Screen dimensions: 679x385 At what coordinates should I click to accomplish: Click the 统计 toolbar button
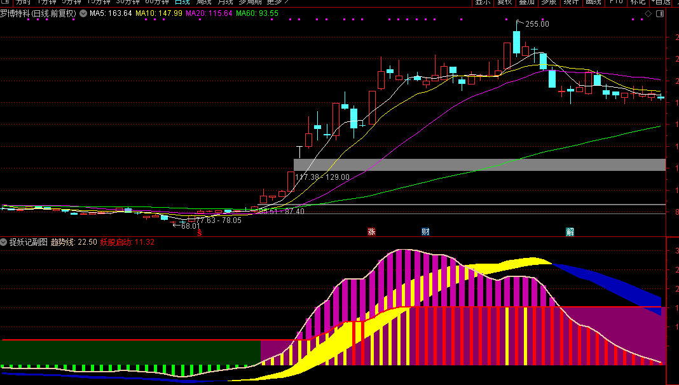click(571, 2)
